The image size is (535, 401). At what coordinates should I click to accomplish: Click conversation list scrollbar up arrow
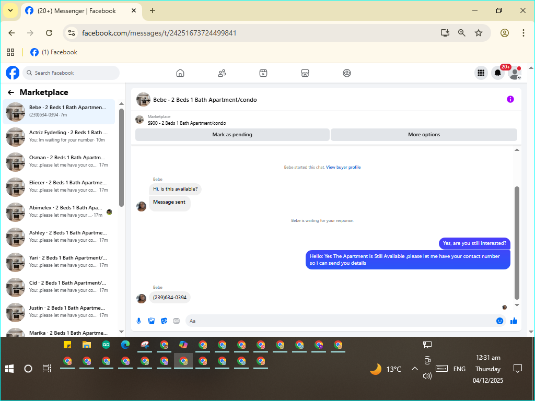[x=121, y=104]
